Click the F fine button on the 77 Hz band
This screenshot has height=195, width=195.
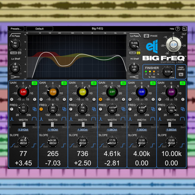[12, 109]
